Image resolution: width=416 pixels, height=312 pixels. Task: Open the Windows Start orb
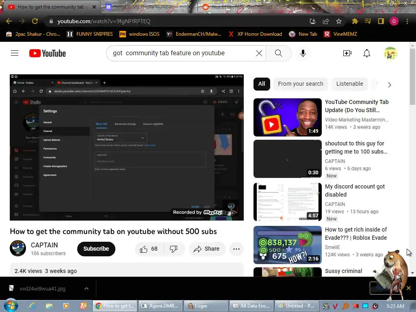pos(11,305)
